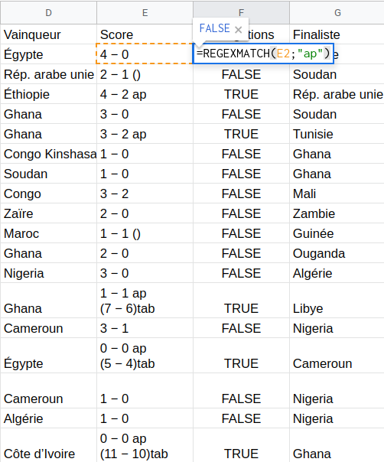The height and width of the screenshot is (462, 384).
Task: Click the score cell with (11 – 10)tab
Action: click(x=145, y=445)
